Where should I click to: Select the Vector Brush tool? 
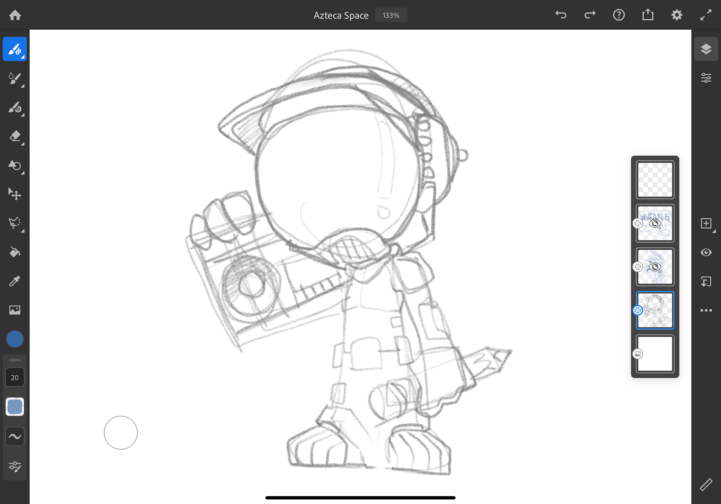[x=15, y=108]
